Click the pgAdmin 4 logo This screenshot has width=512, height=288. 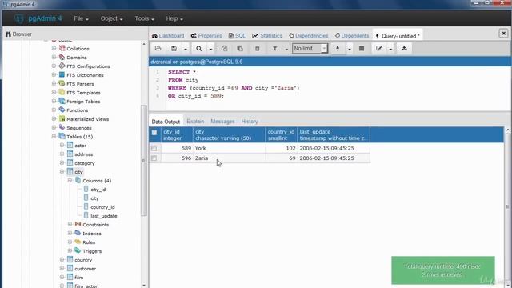[38, 18]
